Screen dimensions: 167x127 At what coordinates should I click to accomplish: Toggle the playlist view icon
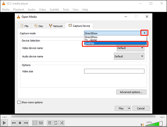tap(50, 123)
